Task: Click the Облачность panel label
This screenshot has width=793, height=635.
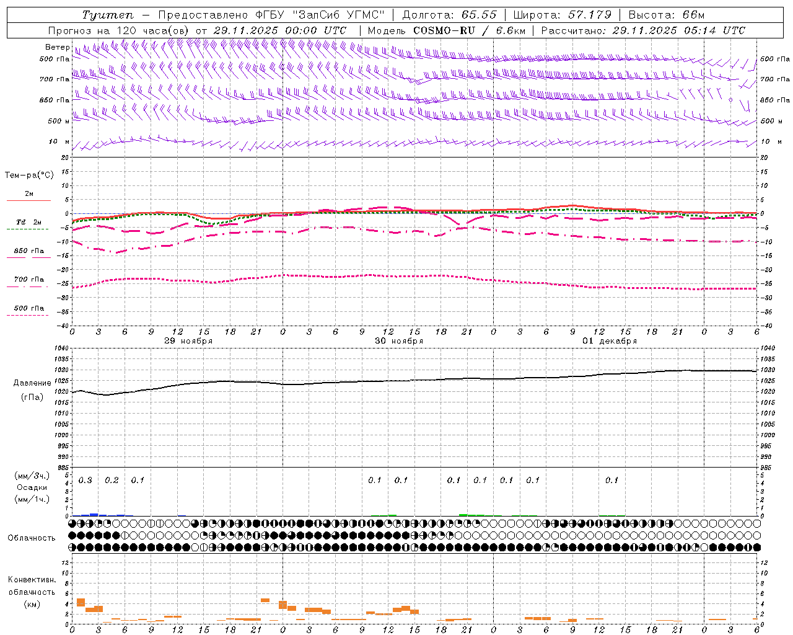Action: tap(32, 538)
